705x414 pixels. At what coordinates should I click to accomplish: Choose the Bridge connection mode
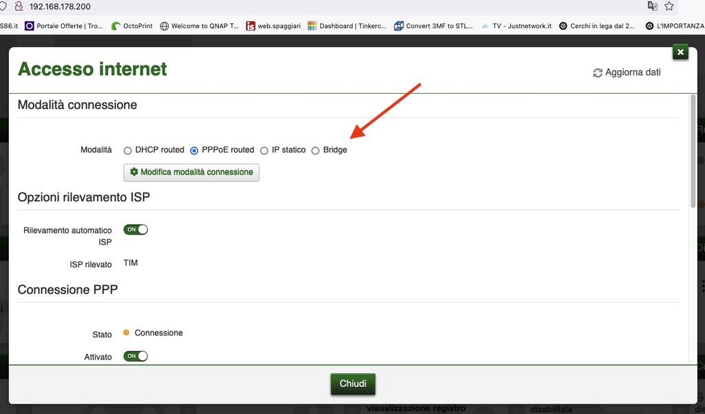(x=315, y=151)
